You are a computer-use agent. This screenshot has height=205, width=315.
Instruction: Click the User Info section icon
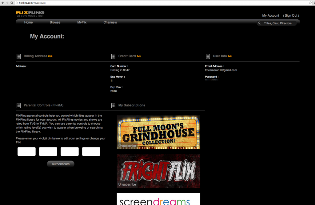pyautogui.click(x=208, y=56)
